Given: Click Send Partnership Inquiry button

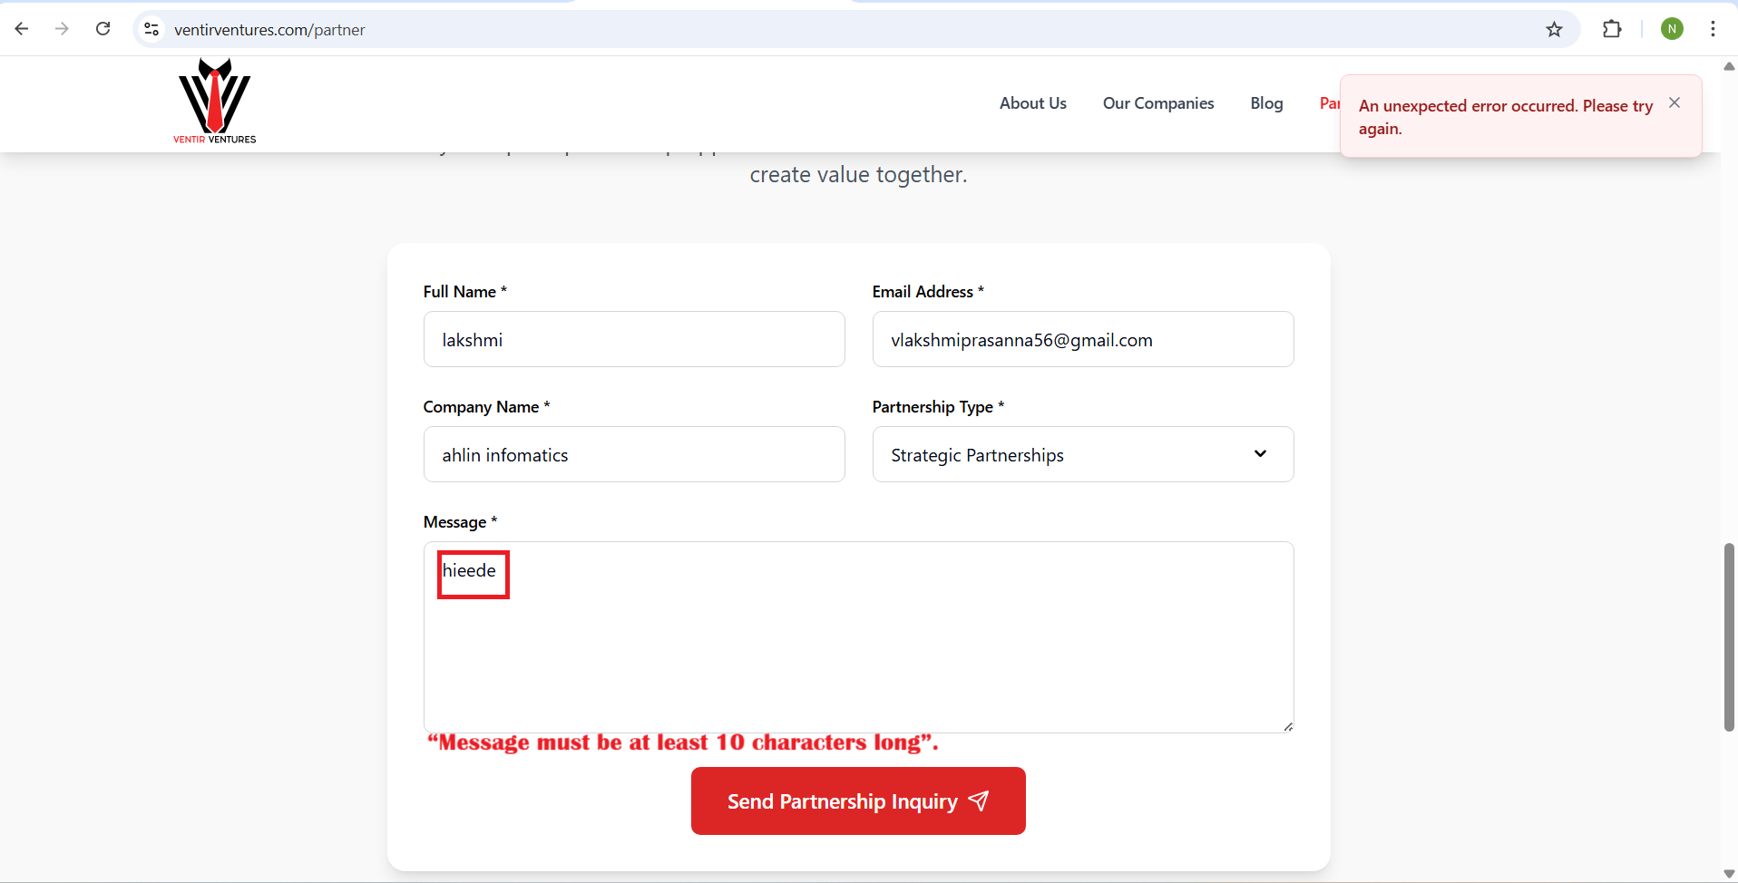Looking at the screenshot, I should point(858,801).
